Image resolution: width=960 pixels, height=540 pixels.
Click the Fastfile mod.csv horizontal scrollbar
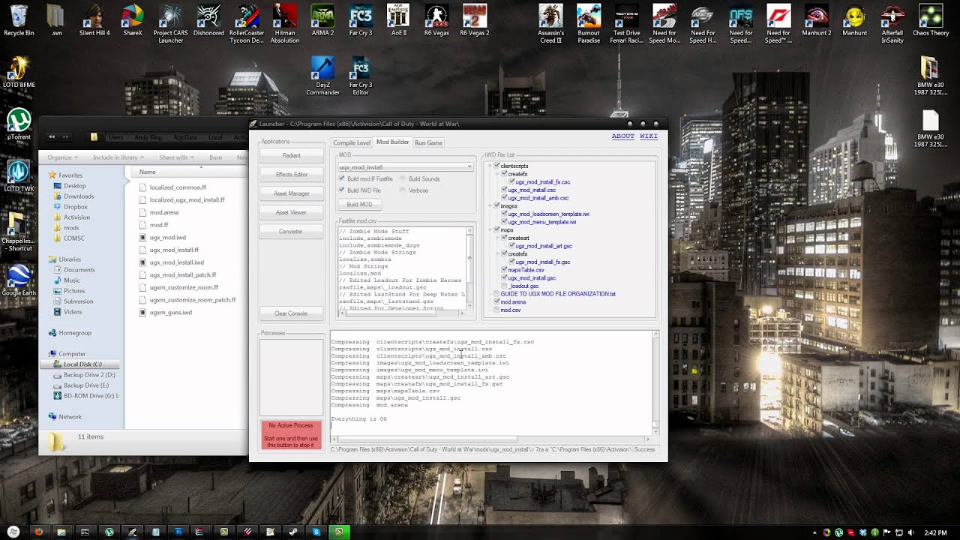403,312
